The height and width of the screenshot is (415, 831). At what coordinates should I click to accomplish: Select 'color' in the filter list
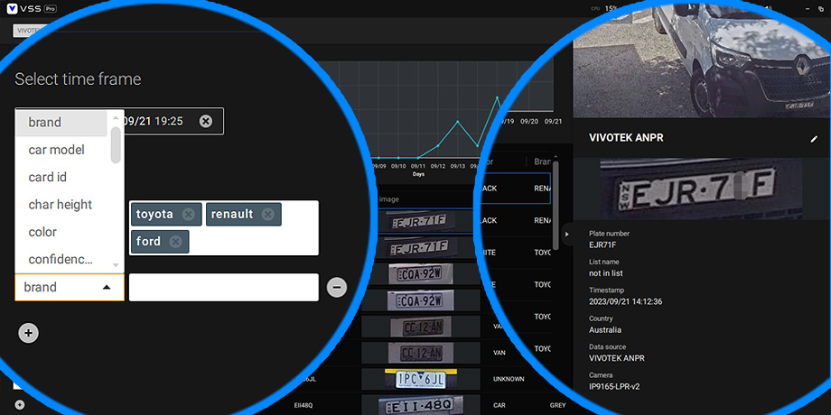click(x=42, y=232)
